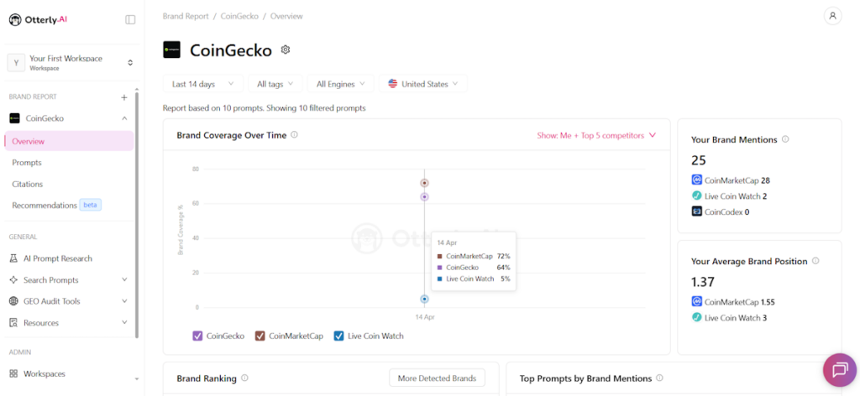
Task: Click the CoinGecko brand logo thumbnail
Action: pos(171,49)
